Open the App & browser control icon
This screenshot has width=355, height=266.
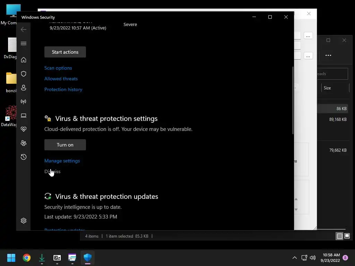[x=24, y=115]
